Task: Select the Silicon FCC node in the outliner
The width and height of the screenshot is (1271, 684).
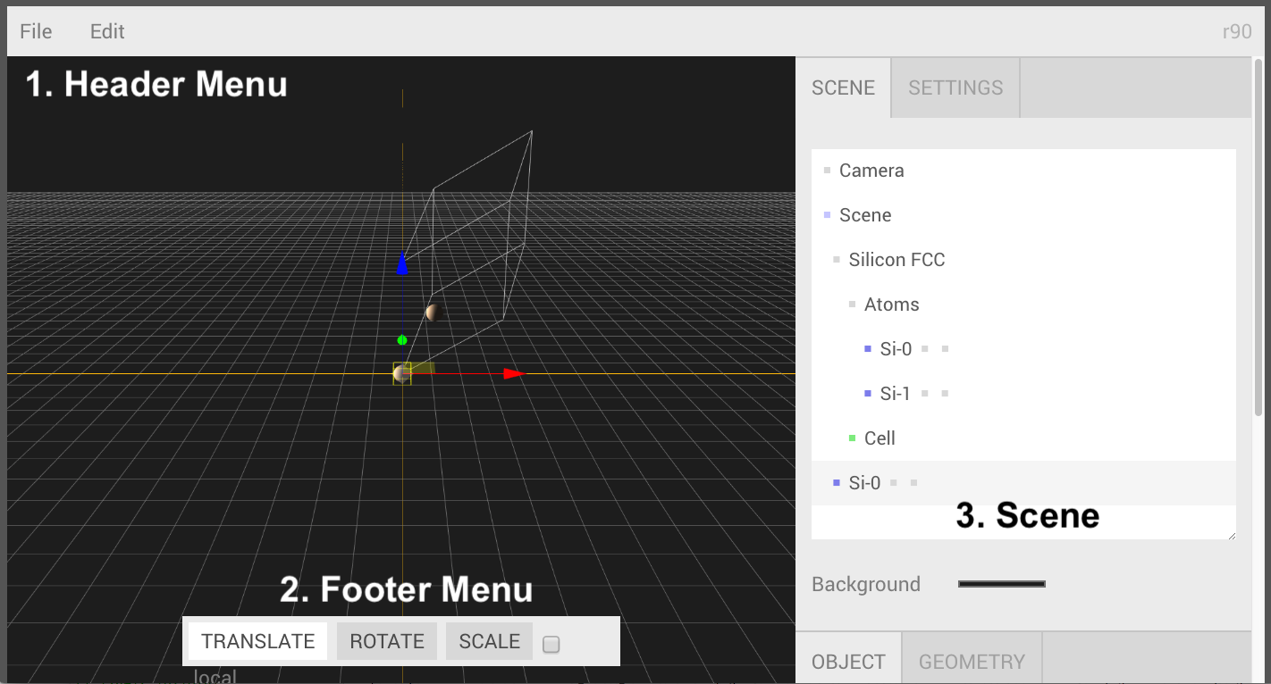Action: click(x=896, y=260)
